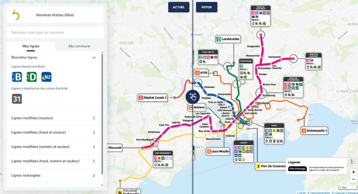Expand Lignes modifiées (numéro et couleur)
Viewport: 358px width, 194px height.
point(54,147)
